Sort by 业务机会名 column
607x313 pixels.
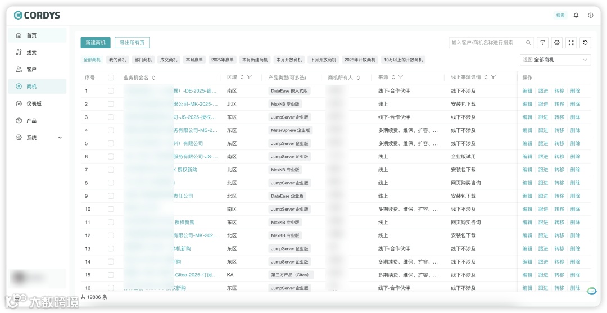tap(153, 78)
